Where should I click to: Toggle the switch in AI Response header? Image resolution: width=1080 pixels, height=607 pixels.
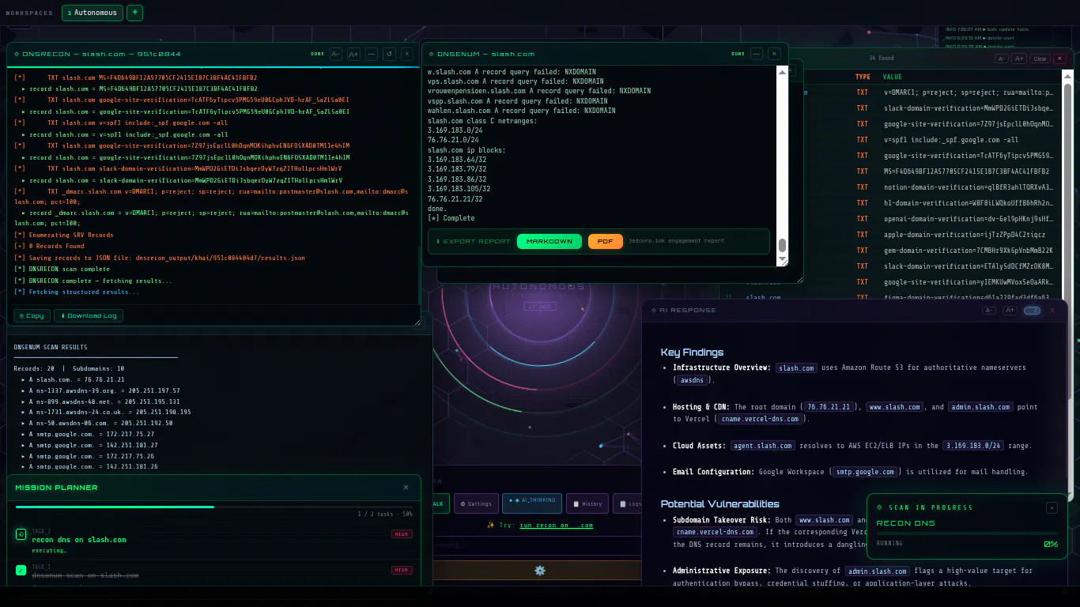tap(1032, 311)
